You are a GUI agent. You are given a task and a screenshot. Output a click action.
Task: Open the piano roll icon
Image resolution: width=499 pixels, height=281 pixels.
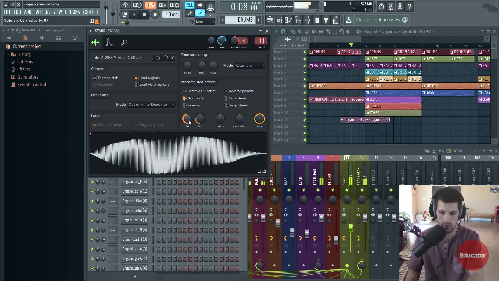(288, 20)
